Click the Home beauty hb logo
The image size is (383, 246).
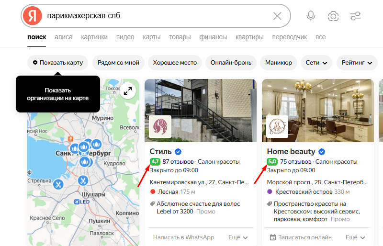pos(277,127)
